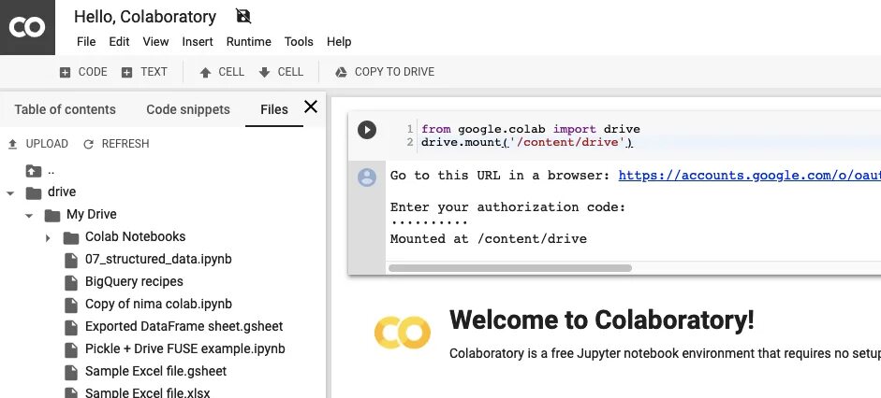Open the accounts.google.com authorization link
The image size is (881, 398).
pyautogui.click(x=750, y=176)
